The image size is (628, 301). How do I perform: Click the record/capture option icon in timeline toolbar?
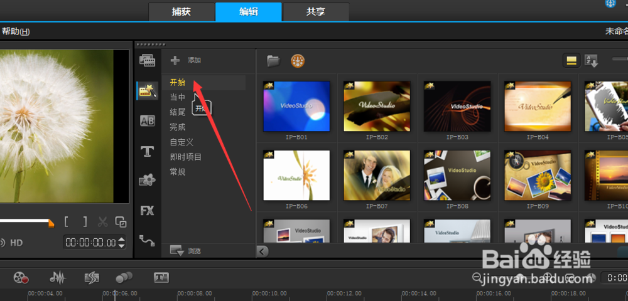(x=21, y=277)
